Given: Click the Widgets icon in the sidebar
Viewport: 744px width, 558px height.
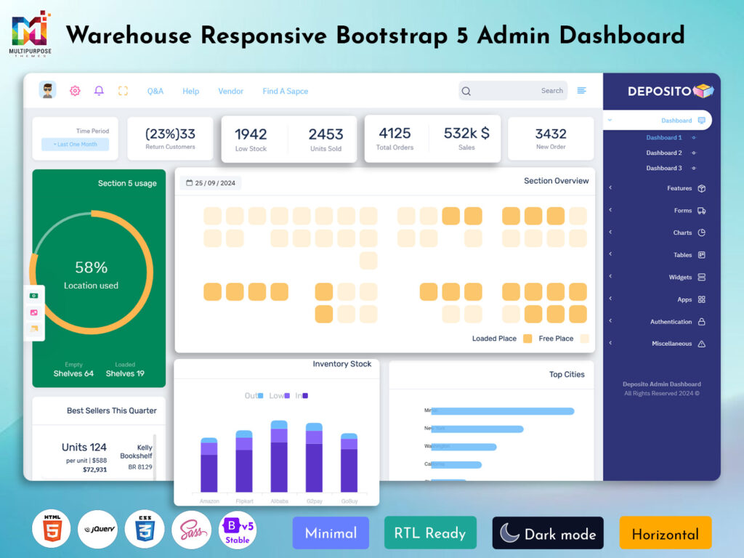Looking at the screenshot, I should click(x=702, y=277).
